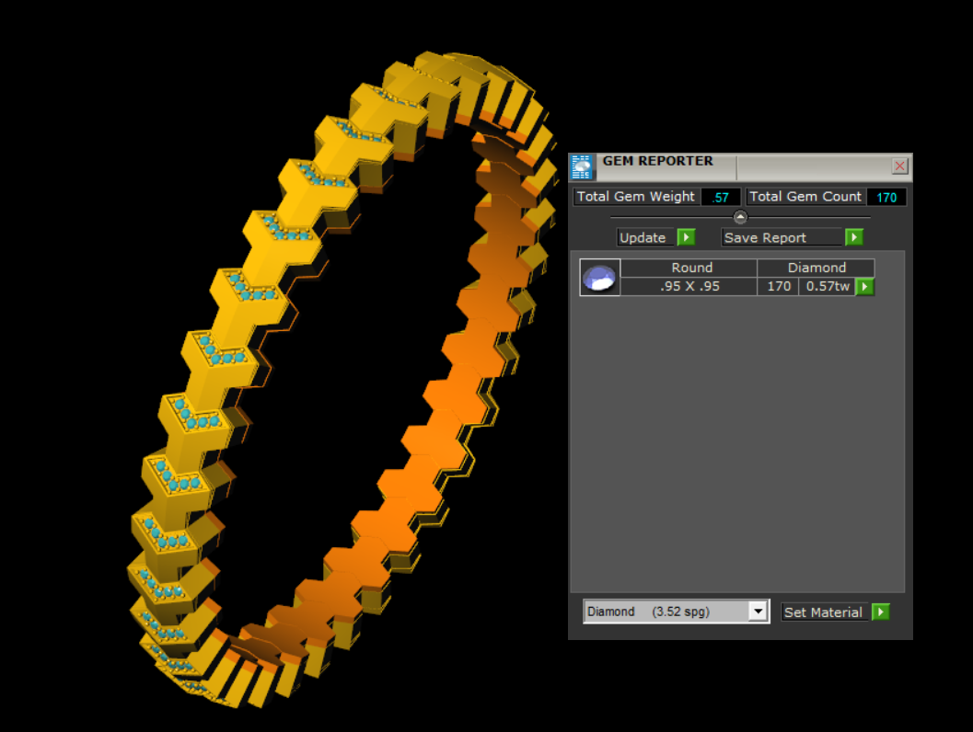Click the Total Gem Count value field

click(886, 197)
